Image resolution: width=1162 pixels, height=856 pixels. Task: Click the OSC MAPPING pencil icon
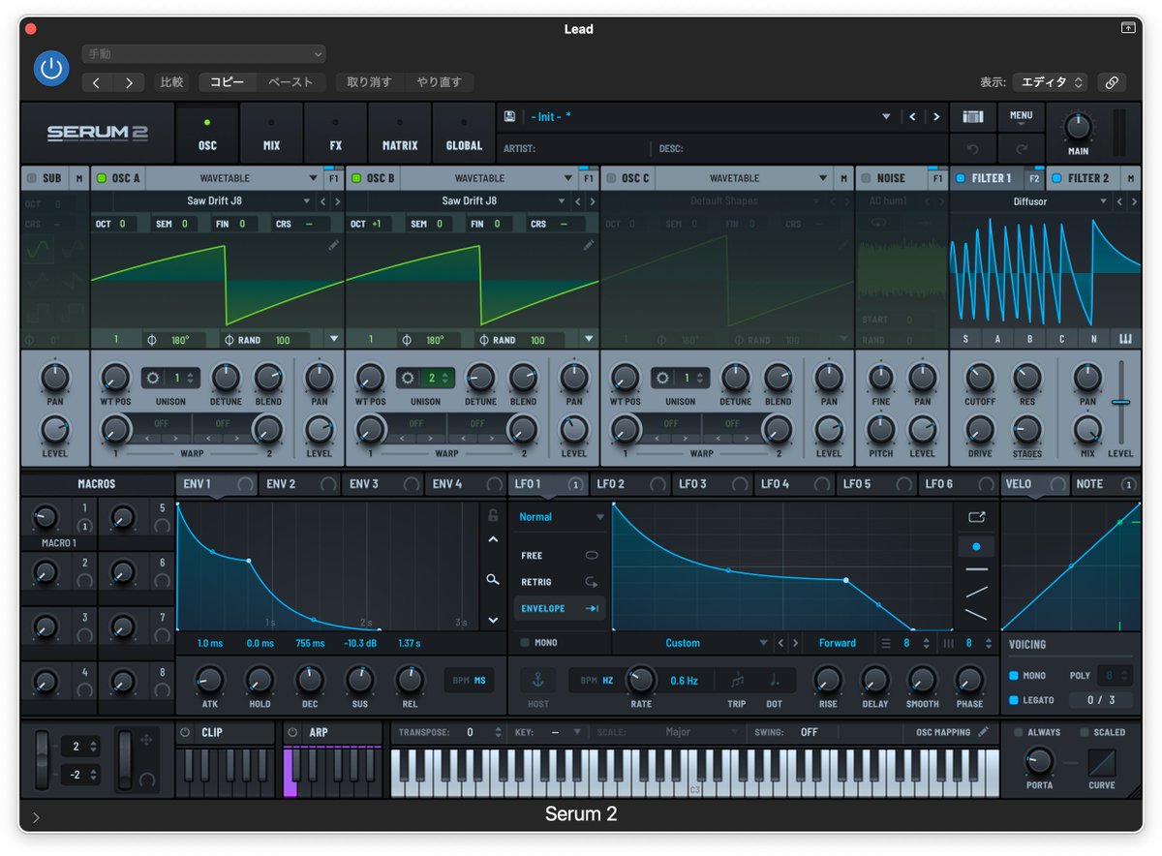tap(984, 732)
